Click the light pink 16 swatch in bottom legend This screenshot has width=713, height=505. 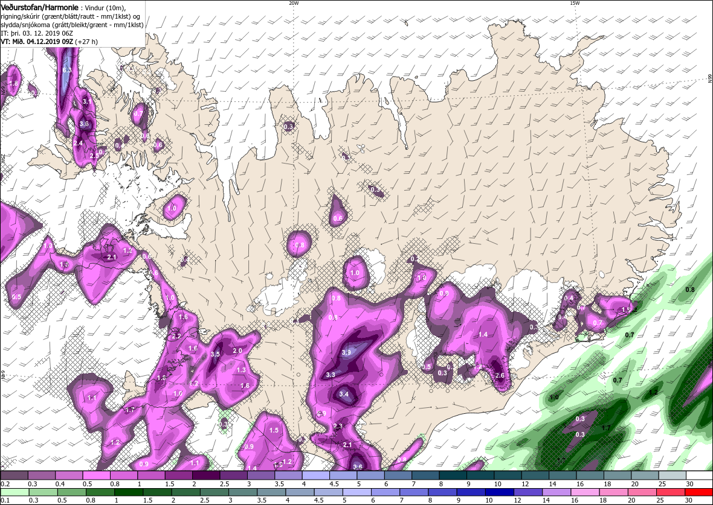click(x=585, y=492)
